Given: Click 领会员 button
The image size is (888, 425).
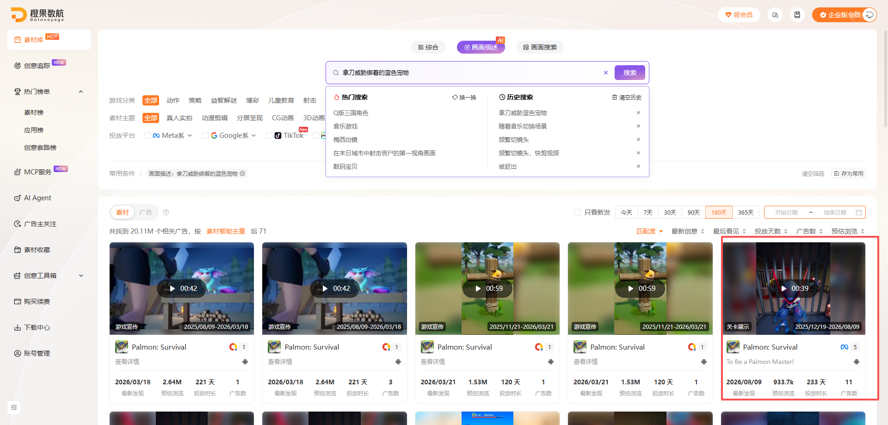Looking at the screenshot, I should click(x=739, y=15).
